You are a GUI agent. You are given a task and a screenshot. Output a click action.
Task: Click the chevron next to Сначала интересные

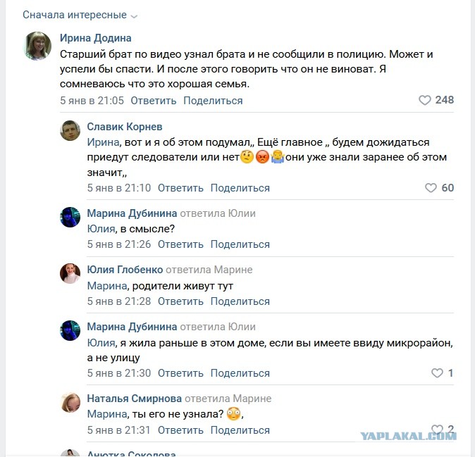[x=134, y=16]
